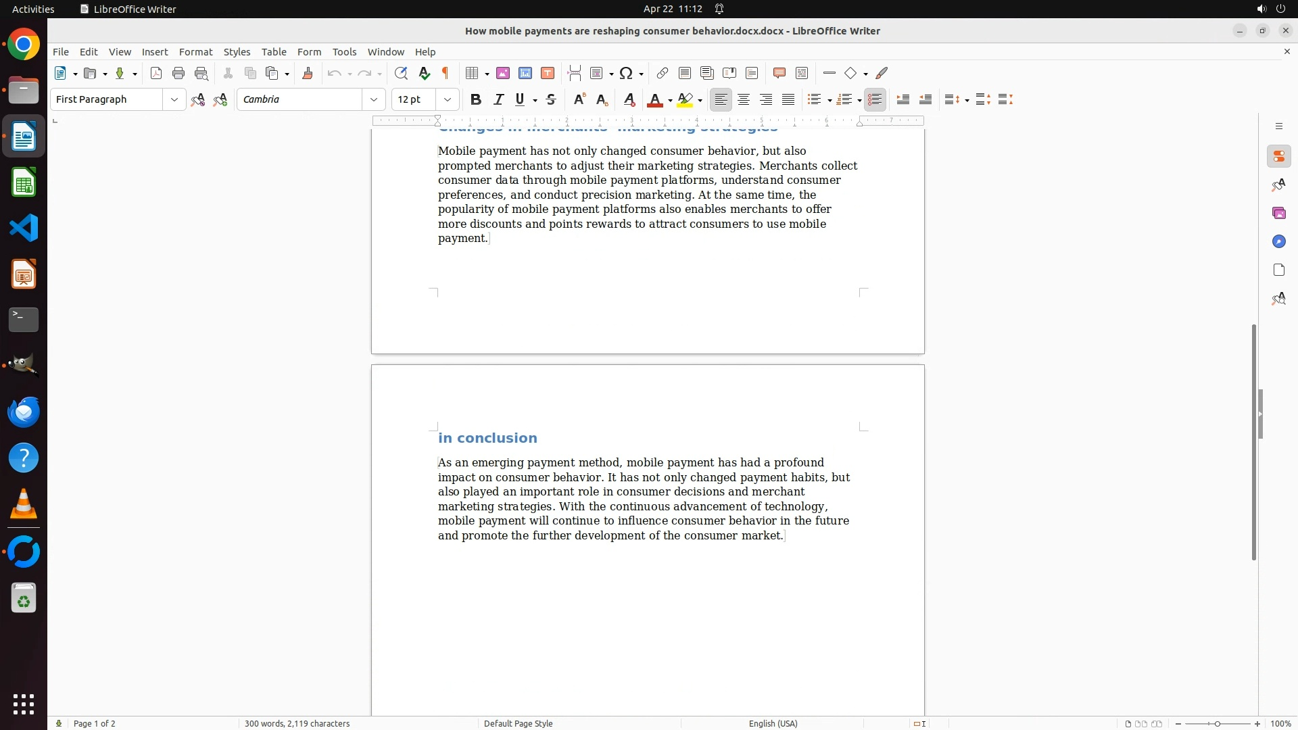Click the word count in status bar
Screen dimensions: 1298x730
coord(297,723)
